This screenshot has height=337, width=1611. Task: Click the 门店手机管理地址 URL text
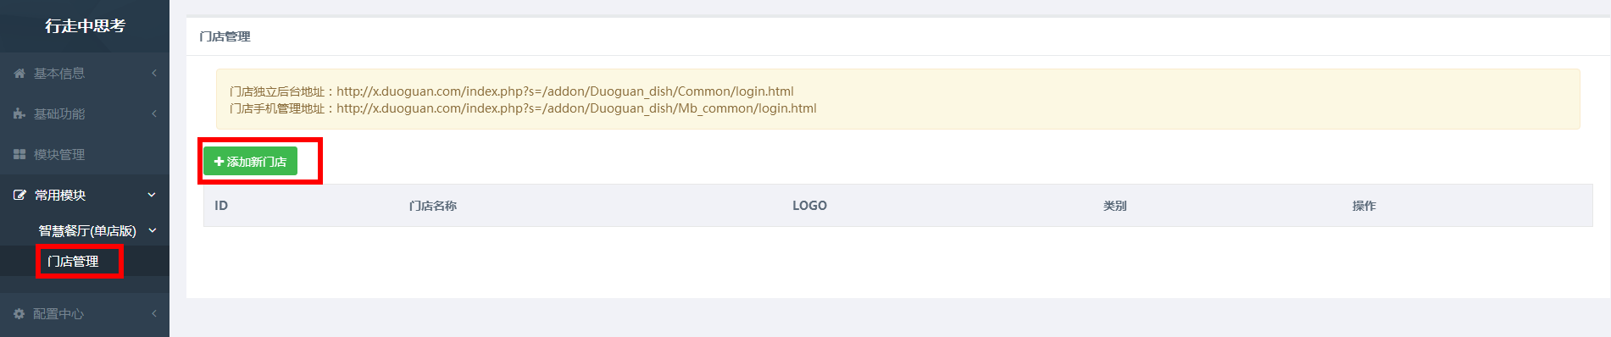pos(576,108)
